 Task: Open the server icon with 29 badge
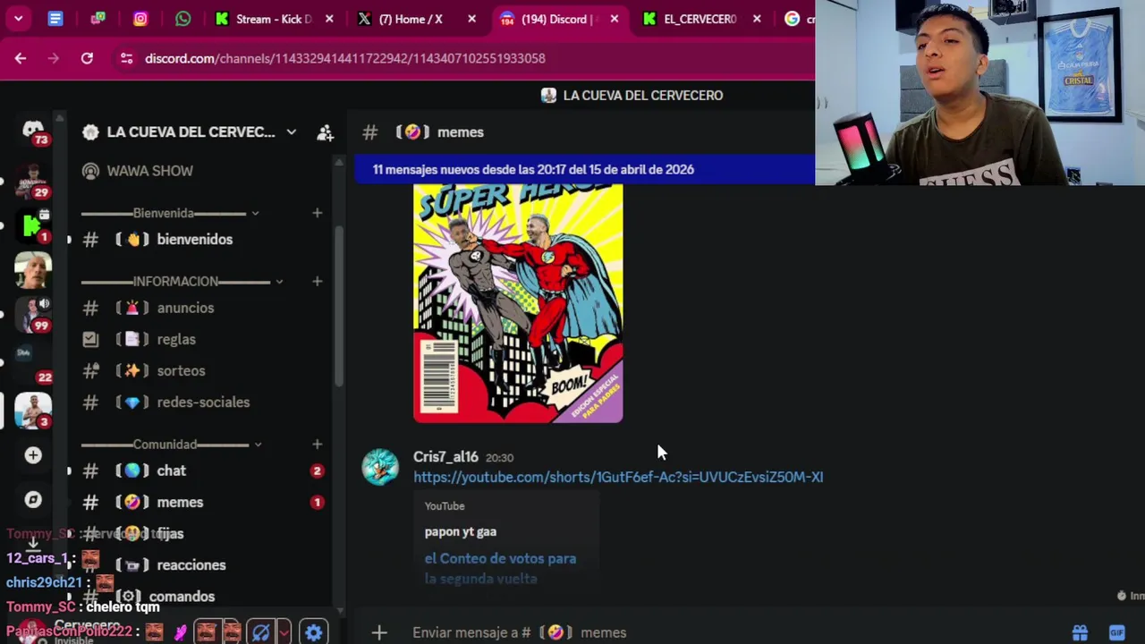(33, 180)
